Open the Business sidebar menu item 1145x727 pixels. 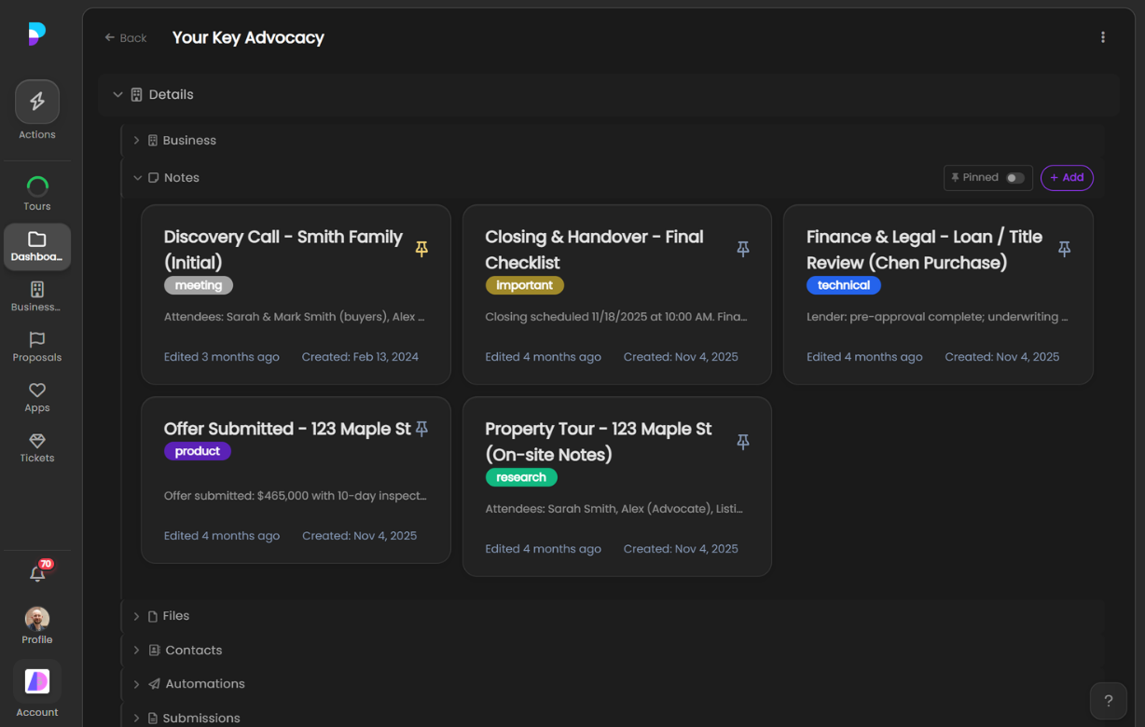pyautogui.click(x=37, y=295)
